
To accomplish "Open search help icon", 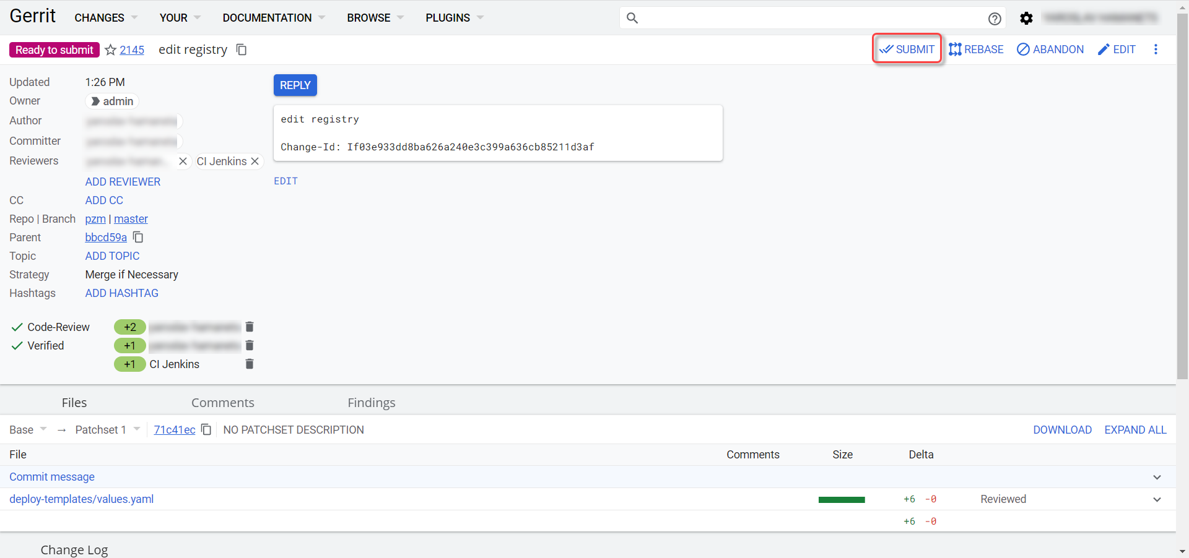I will point(995,19).
